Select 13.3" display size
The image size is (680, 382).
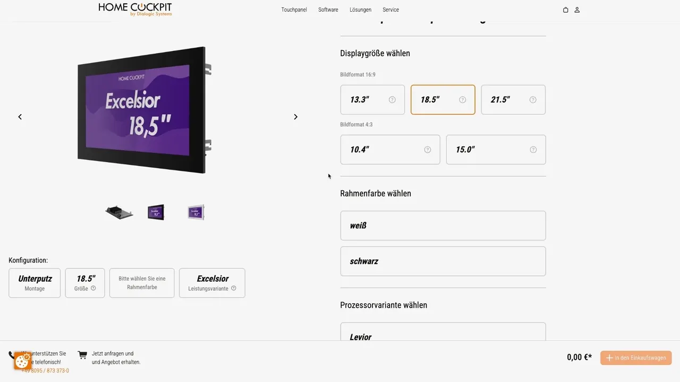372,100
